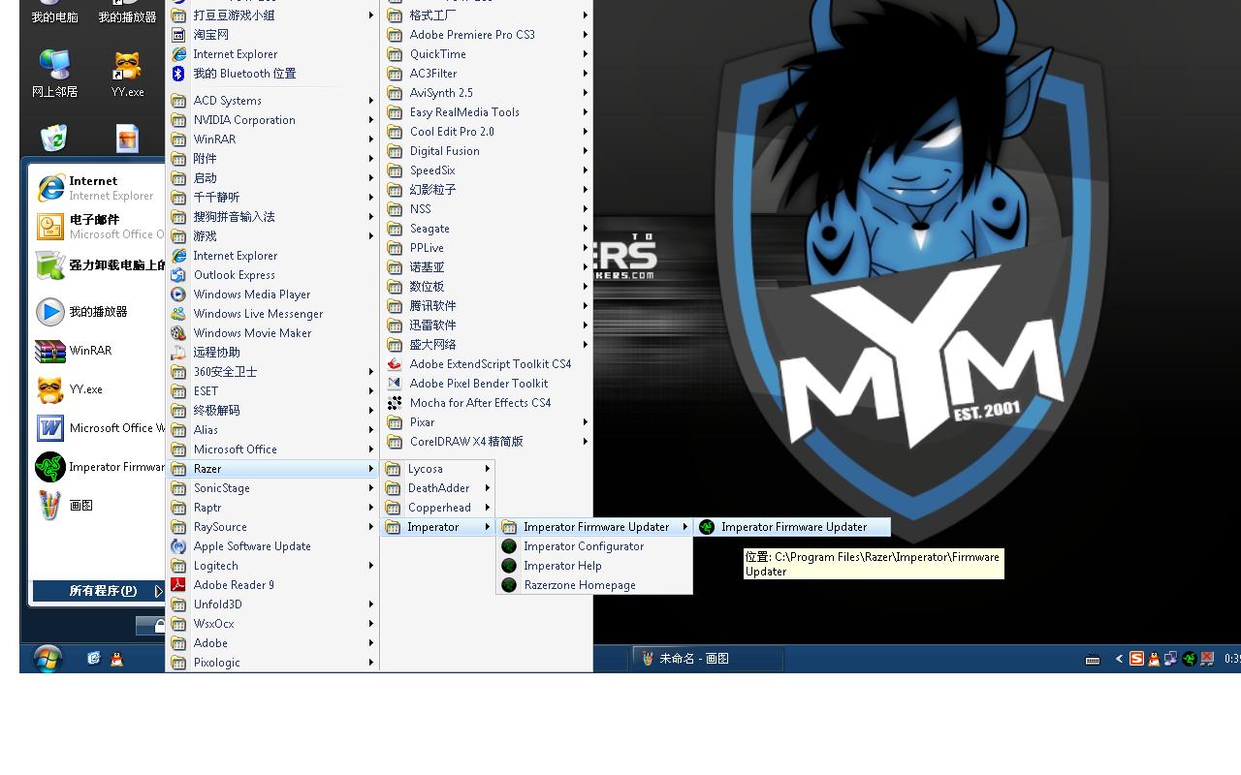Image resolution: width=1241 pixels, height=775 pixels.
Task: Launch Windows Media Player
Action: pyautogui.click(x=271, y=294)
